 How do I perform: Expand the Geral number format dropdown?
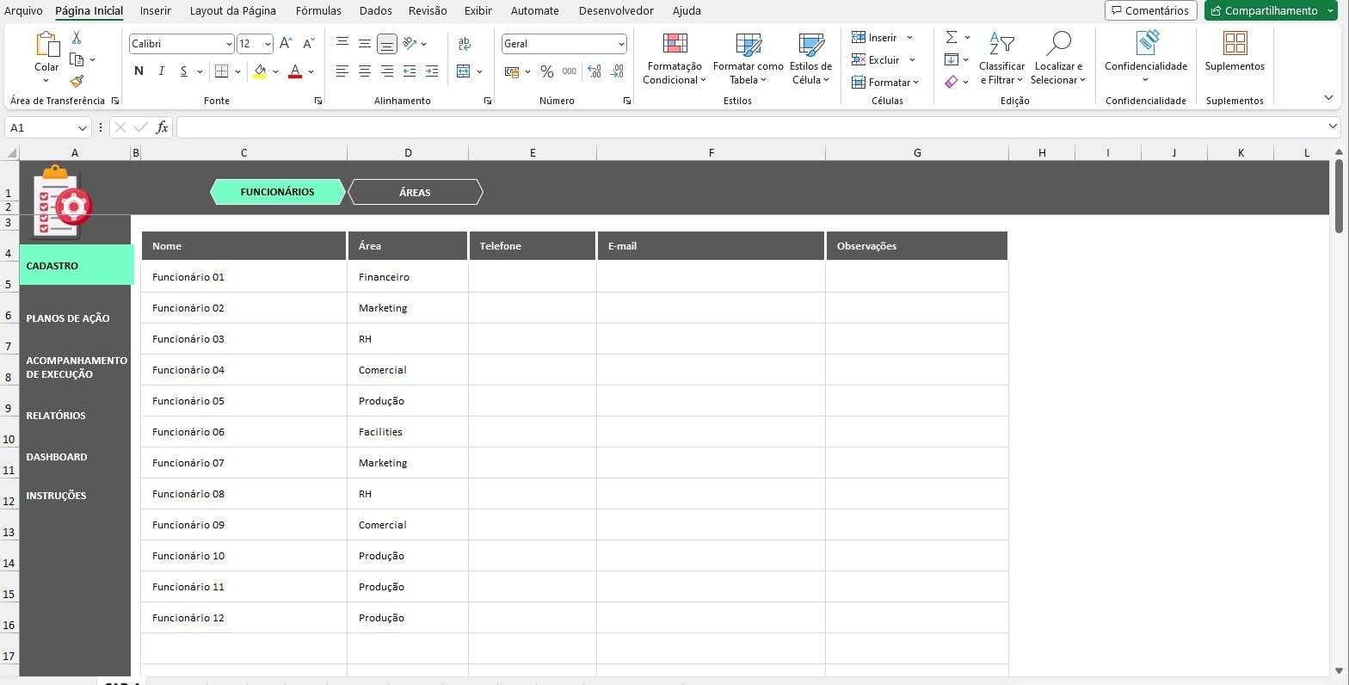[621, 44]
